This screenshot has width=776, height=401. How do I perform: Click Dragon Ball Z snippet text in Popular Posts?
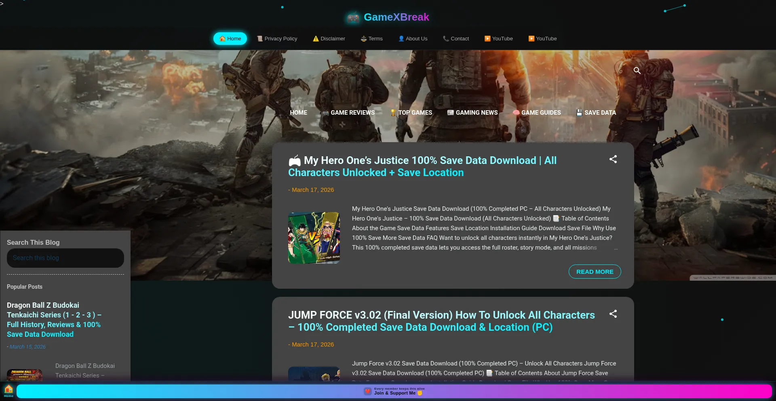tap(85, 371)
